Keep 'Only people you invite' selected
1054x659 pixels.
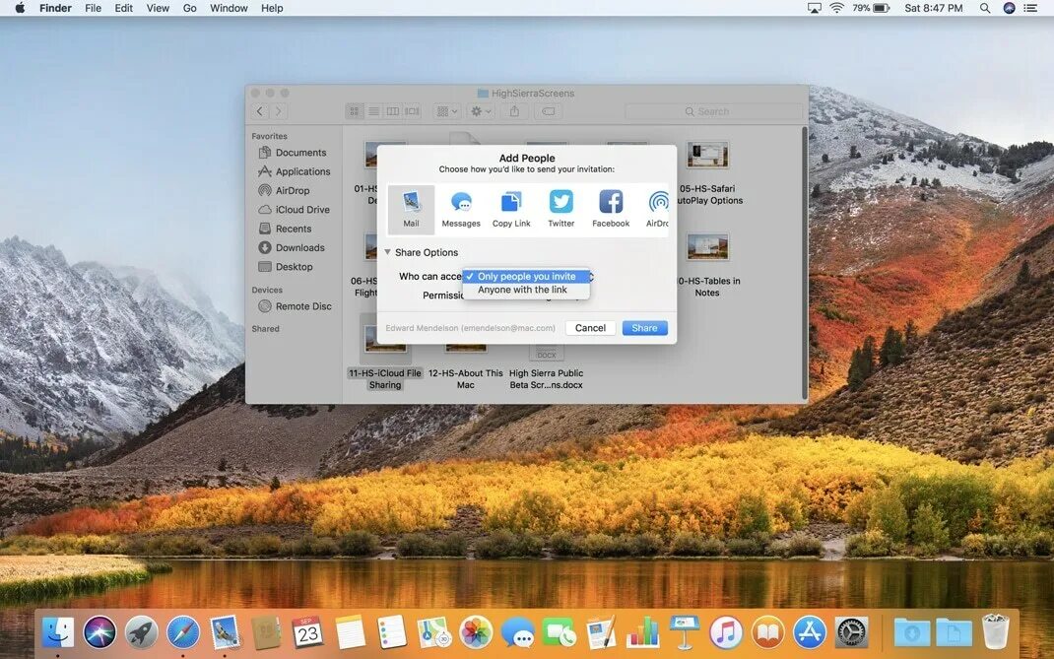pos(525,277)
